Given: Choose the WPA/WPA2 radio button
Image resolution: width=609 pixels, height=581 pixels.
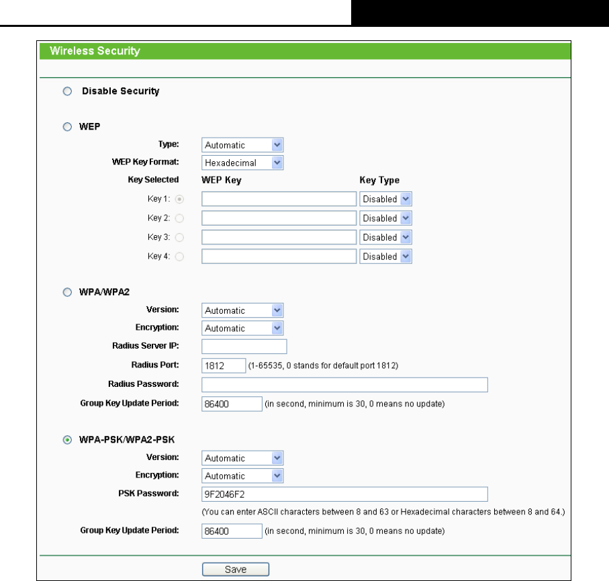Looking at the screenshot, I should pos(67,292).
